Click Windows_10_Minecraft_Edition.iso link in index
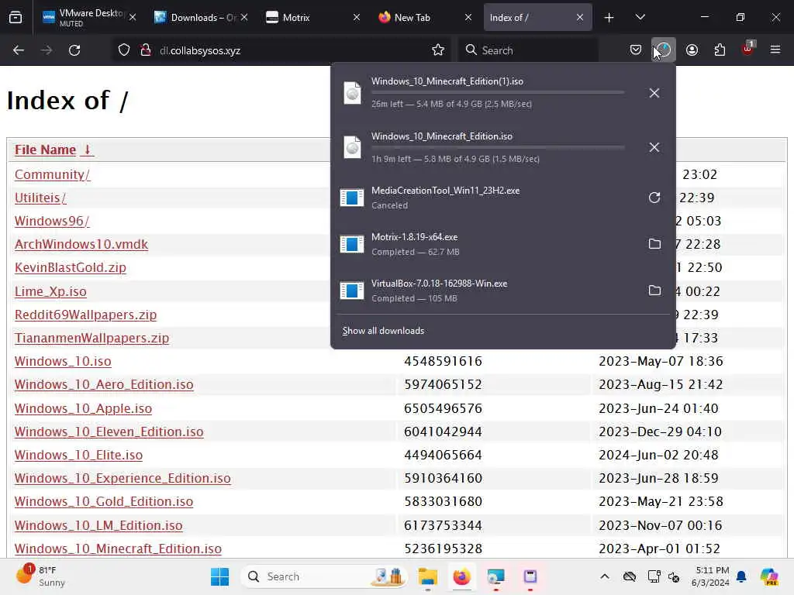The height and width of the screenshot is (595, 794). [118, 549]
